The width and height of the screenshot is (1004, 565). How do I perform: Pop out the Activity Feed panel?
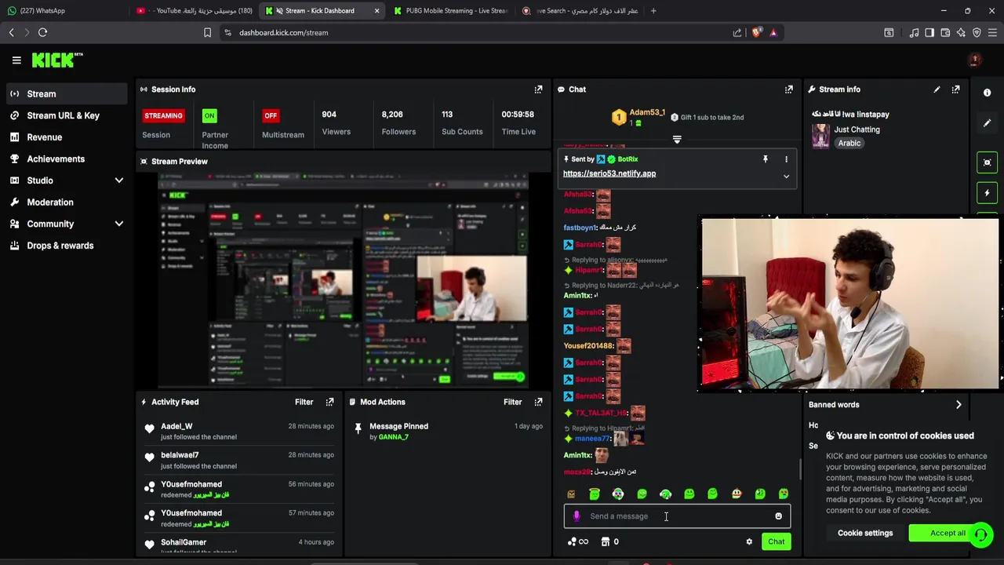329,402
